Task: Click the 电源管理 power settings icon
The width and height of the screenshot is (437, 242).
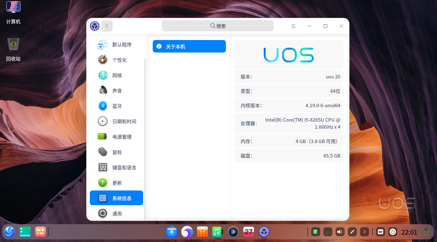Action: click(x=103, y=137)
